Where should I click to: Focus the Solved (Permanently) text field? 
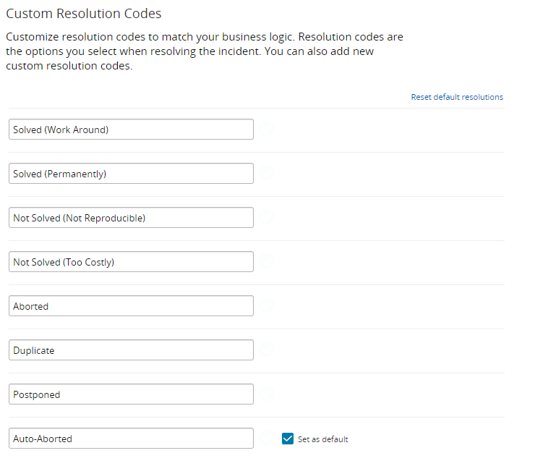131,174
